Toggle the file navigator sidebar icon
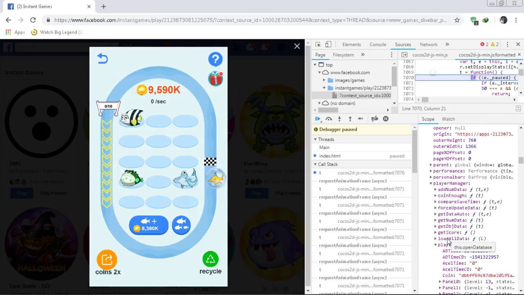This screenshot has height=295, width=524. coord(404,55)
